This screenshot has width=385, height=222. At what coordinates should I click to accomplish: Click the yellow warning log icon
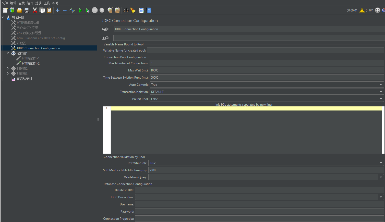[362, 10]
